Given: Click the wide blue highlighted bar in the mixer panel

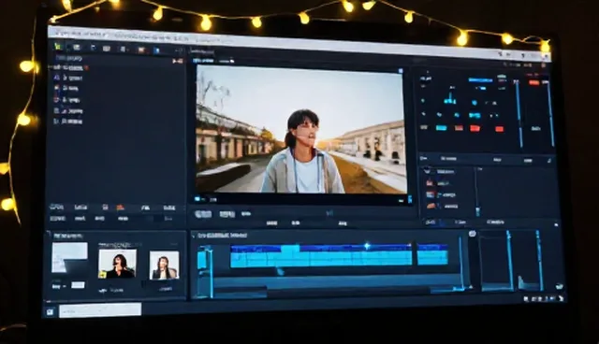Looking at the screenshot, I should click(x=480, y=80).
